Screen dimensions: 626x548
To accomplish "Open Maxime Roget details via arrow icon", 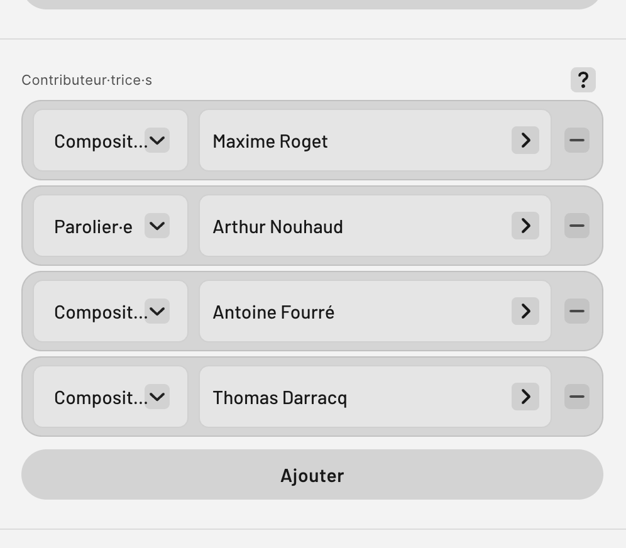I will coord(525,140).
